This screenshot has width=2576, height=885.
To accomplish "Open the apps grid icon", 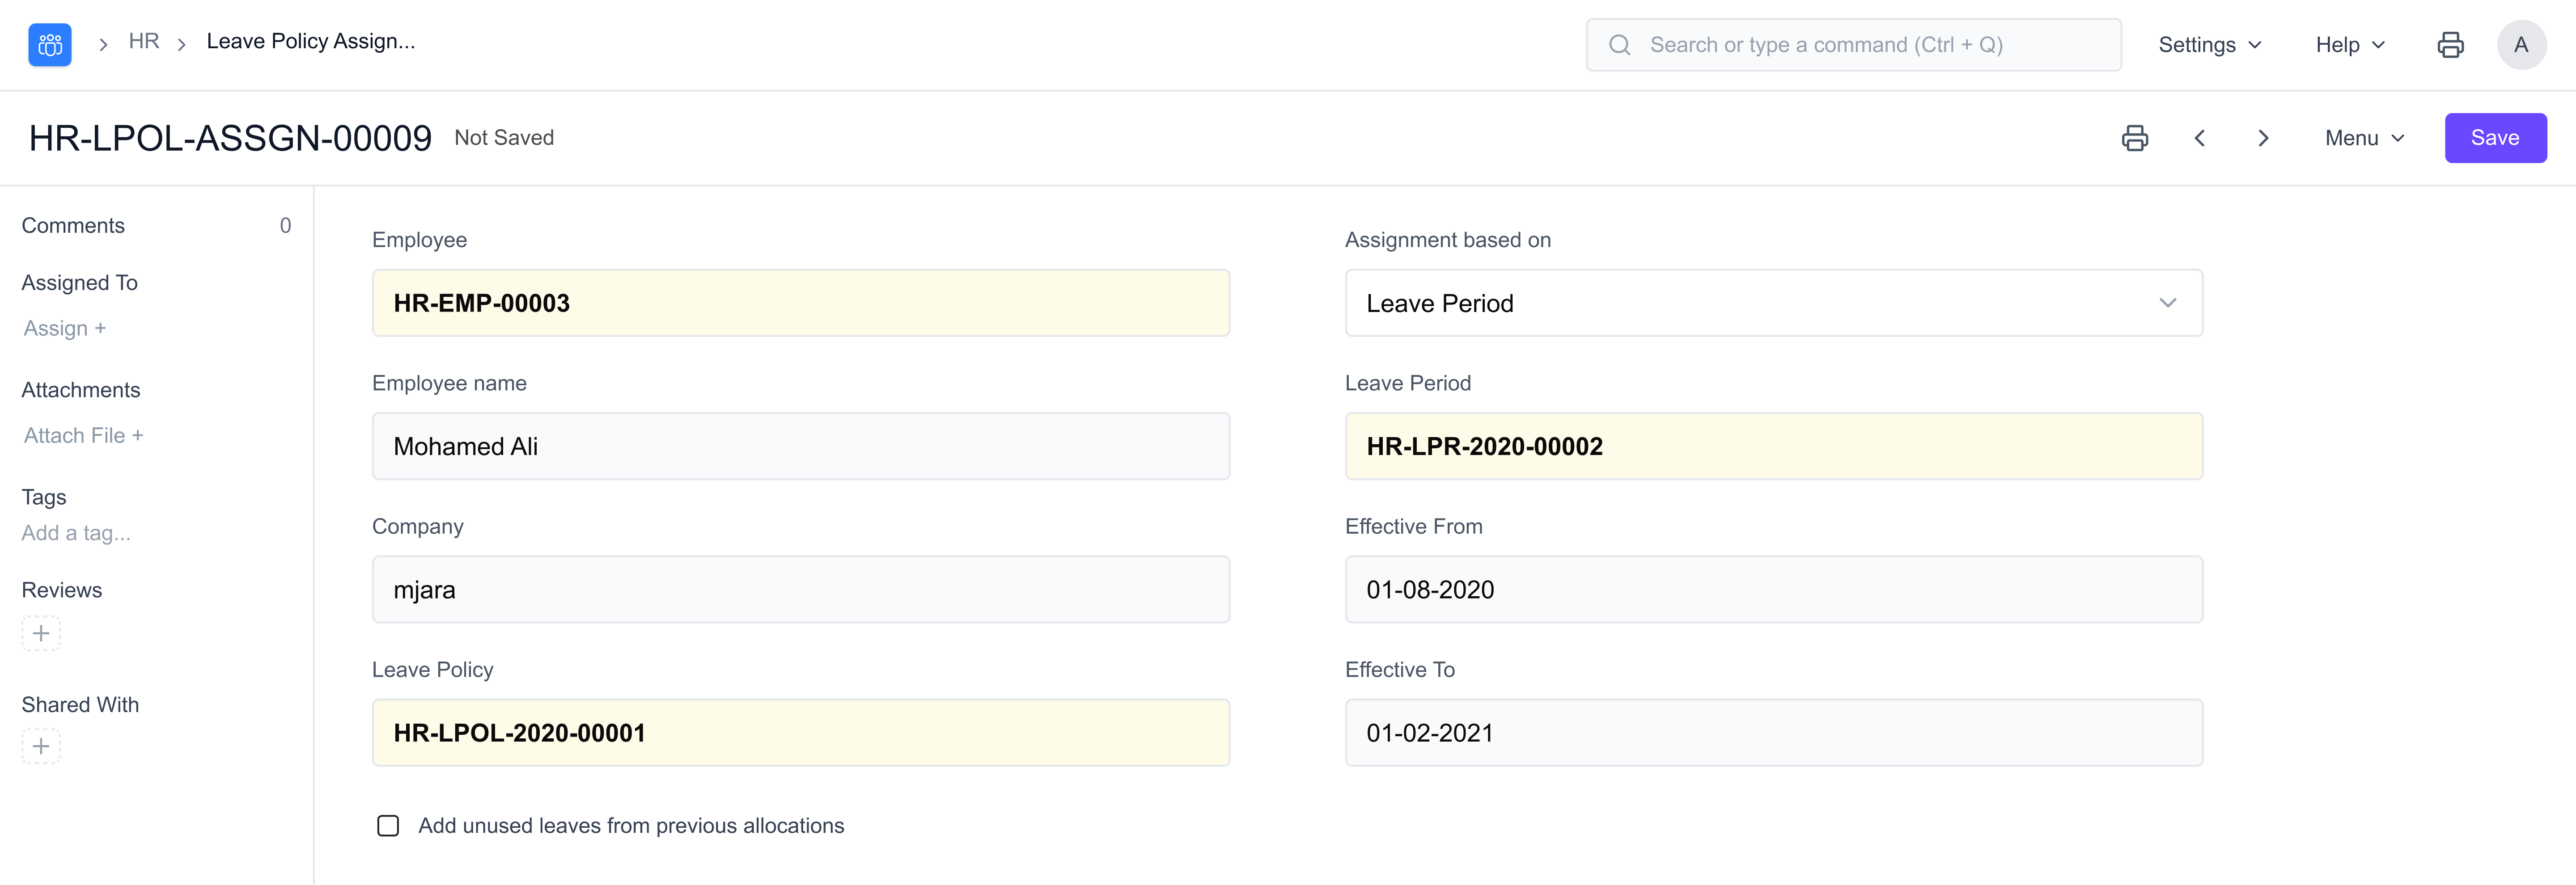I will (49, 44).
